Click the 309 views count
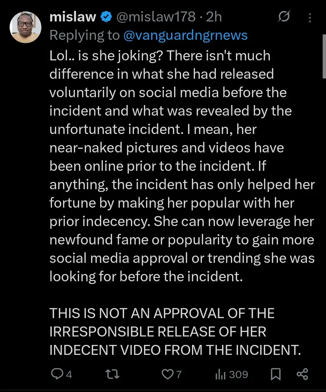 pyautogui.click(x=239, y=374)
